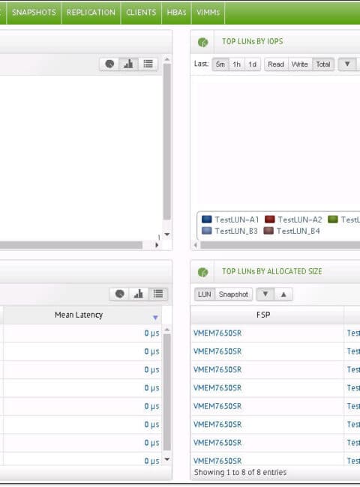Screen dimensions: 360x487
Task: Toggle Snapshot filter in allocated size panel
Action: pos(233,294)
